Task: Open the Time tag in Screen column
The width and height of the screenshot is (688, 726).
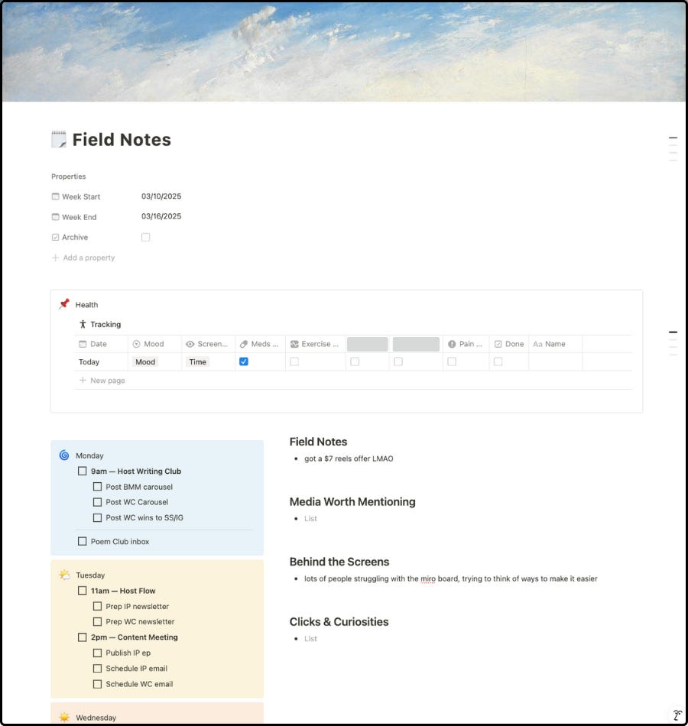Action: pyautogui.click(x=197, y=362)
